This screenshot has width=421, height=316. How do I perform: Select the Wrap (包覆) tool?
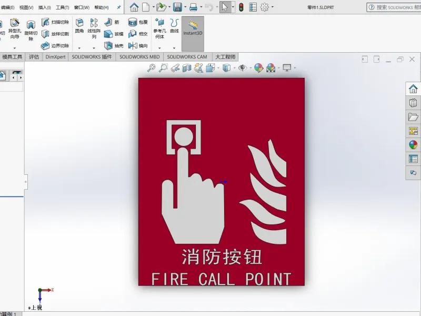click(138, 22)
